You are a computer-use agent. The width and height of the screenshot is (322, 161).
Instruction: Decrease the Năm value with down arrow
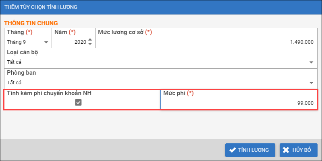pos(90,44)
